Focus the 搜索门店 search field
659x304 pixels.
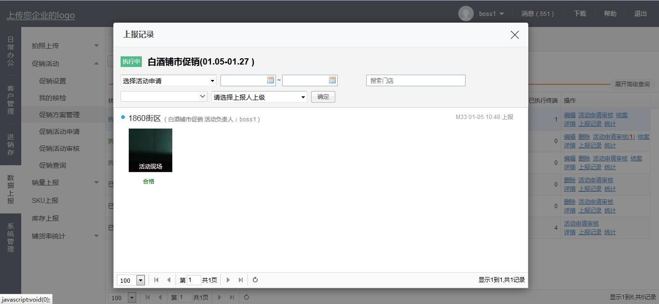click(415, 80)
